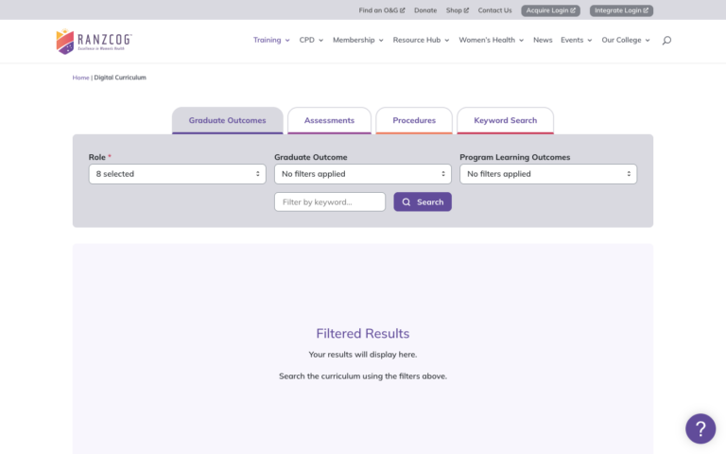Open the Graduate Outcome filter dropdown
The width and height of the screenshot is (726, 454).
[x=362, y=174]
